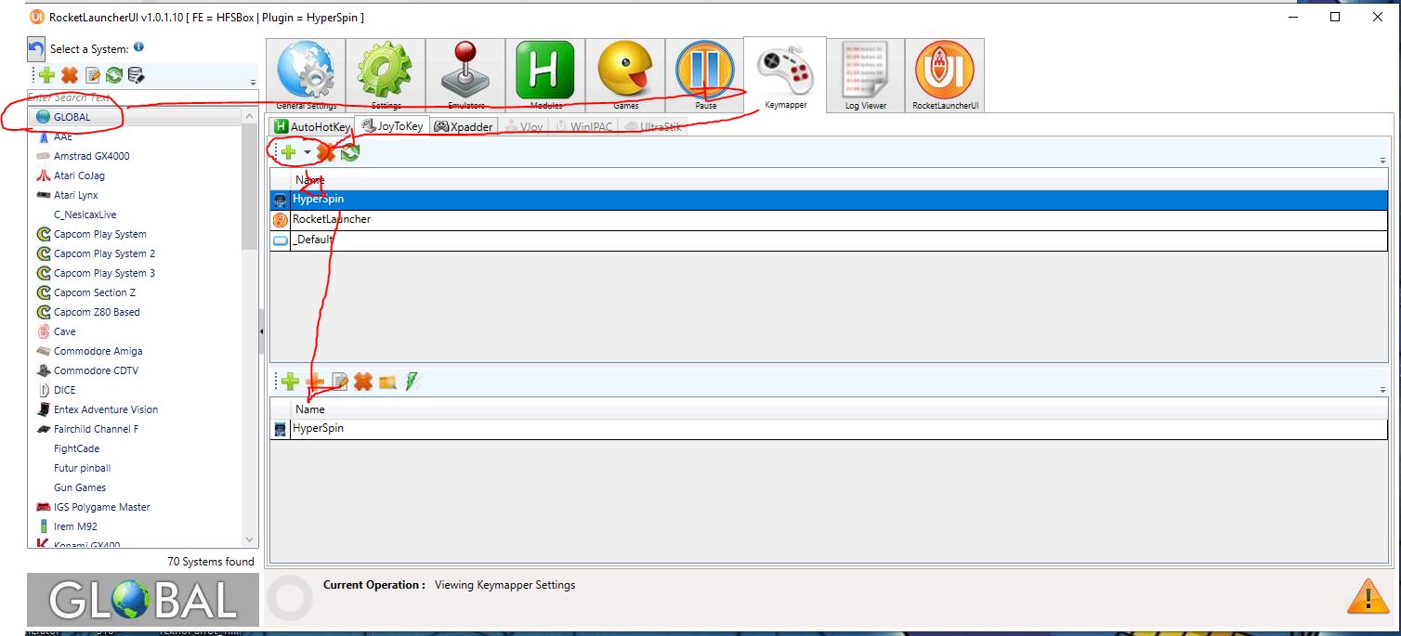Click the RocketLauncherUI toolbar icon
Image resolution: width=1401 pixels, height=636 pixels.
tap(945, 74)
